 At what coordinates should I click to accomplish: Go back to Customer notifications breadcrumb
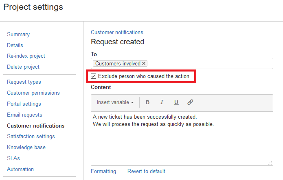(117, 32)
